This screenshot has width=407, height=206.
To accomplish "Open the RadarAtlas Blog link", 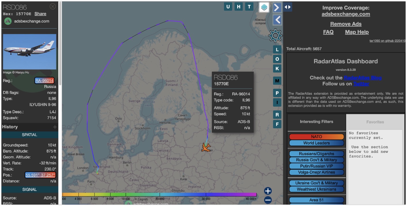I will click(363, 78).
